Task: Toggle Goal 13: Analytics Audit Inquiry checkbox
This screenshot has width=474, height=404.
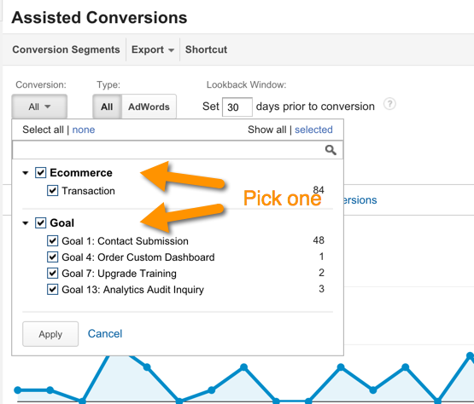Action: point(53,289)
